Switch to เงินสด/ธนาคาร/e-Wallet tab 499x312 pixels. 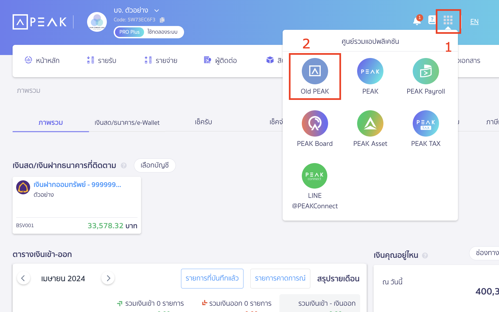tap(127, 123)
